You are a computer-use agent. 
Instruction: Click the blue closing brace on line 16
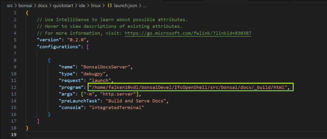click(x=49, y=114)
